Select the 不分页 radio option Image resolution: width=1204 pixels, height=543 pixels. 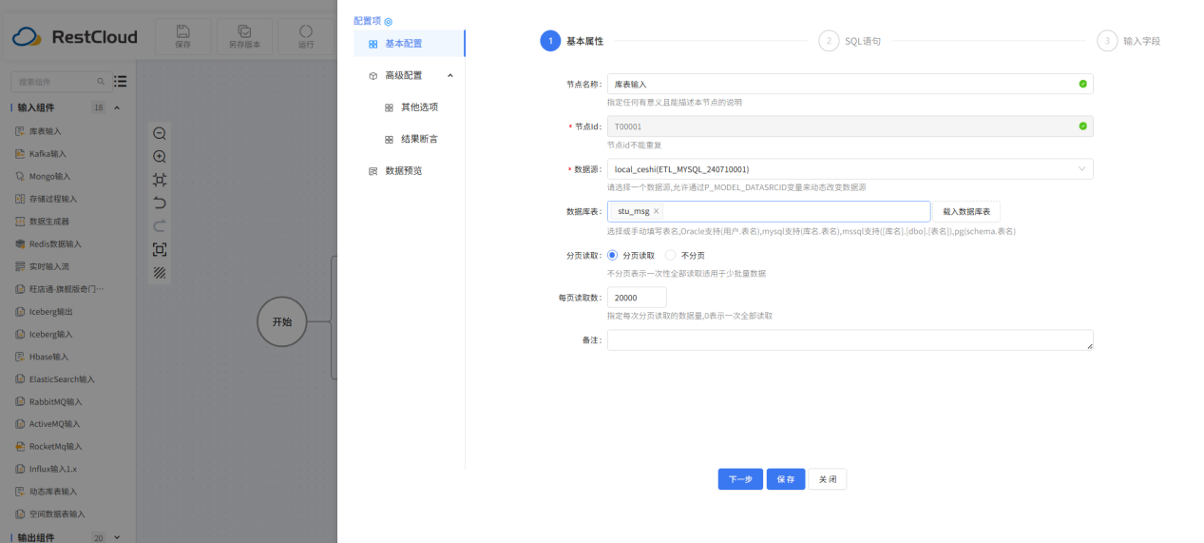pyautogui.click(x=671, y=255)
